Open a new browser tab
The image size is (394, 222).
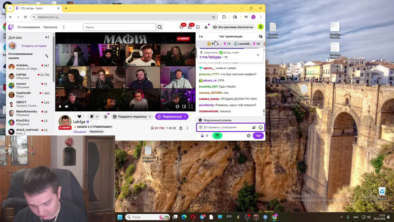[x=66, y=8]
